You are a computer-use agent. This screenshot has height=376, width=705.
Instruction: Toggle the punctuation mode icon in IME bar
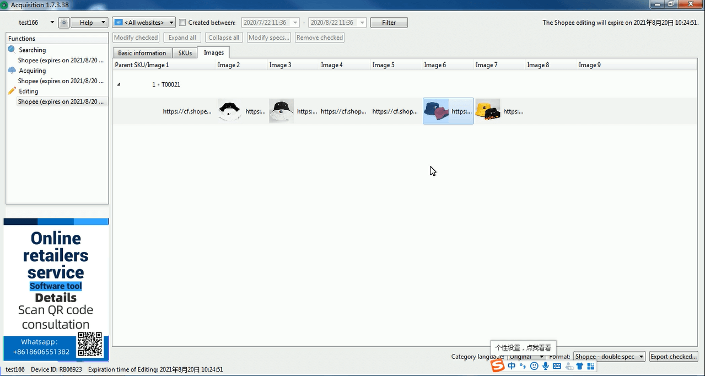[523, 366]
